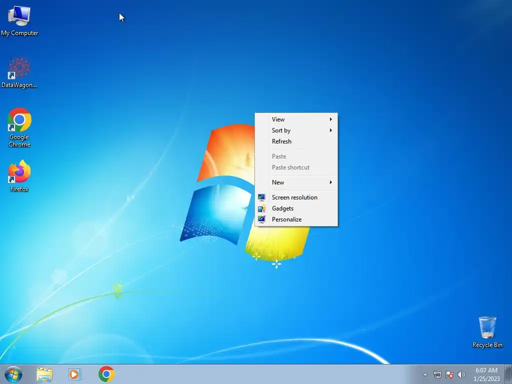Viewport: 512px width, 384px height.
Task: Click the Gadgets menu icon
Action: pyautogui.click(x=261, y=208)
